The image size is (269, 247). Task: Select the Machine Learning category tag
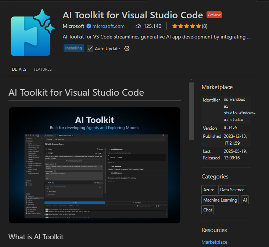point(220,200)
